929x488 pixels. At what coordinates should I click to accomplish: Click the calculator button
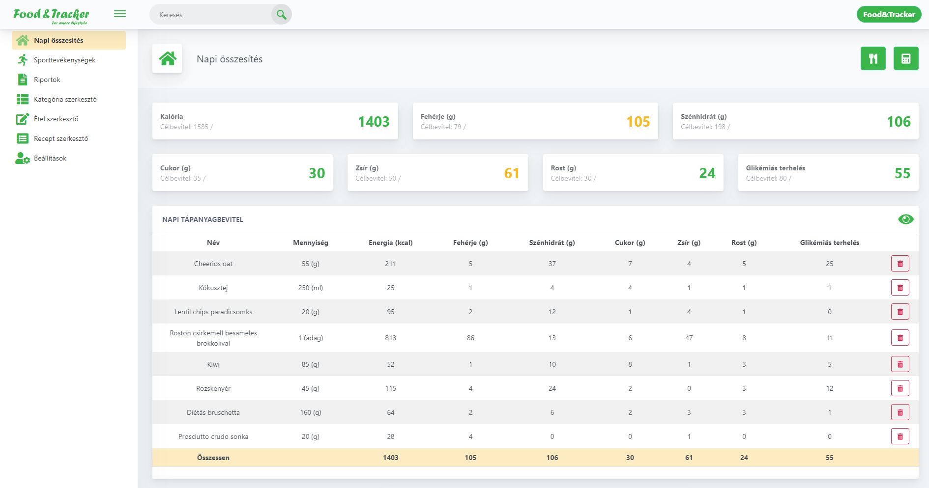click(906, 58)
